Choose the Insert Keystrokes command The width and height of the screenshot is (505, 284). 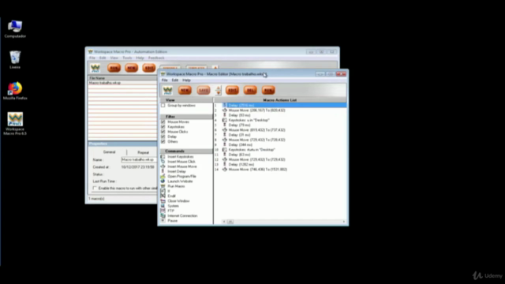click(181, 156)
